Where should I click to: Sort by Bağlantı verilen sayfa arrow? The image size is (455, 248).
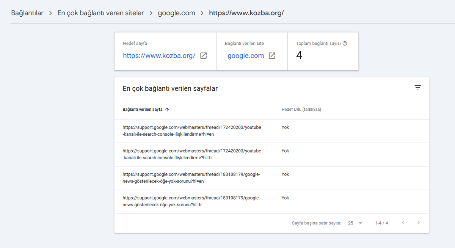(x=167, y=109)
